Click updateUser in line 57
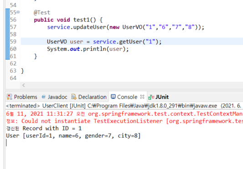This screenshot has height=169, width=243. (x=89, y=27)
